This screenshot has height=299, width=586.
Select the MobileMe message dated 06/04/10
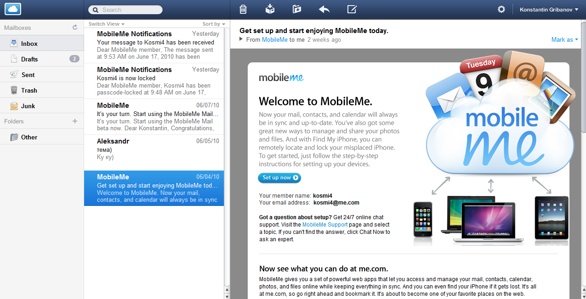pos(154,188)
